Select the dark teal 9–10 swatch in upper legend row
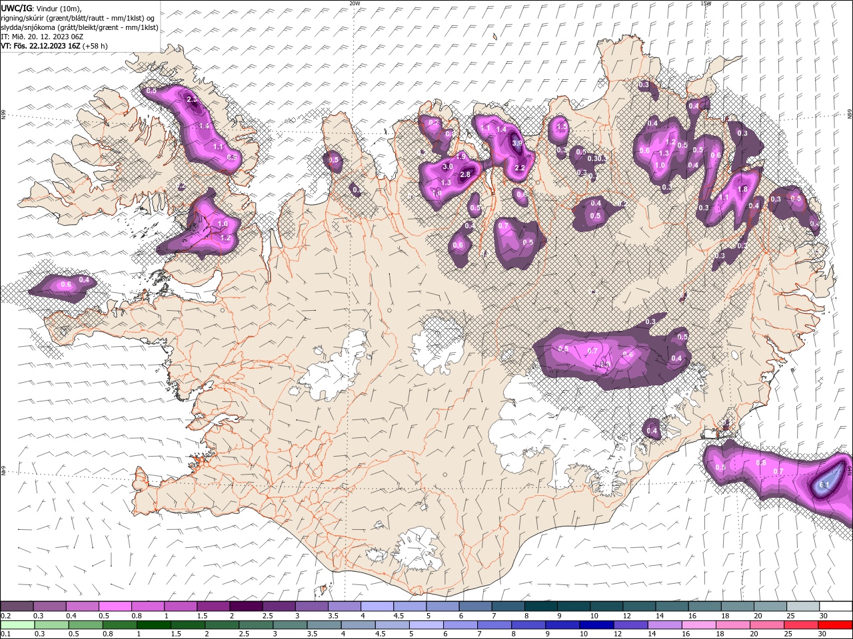The height and width of the screenshot is (639, 853). click(x=574, y=606)
